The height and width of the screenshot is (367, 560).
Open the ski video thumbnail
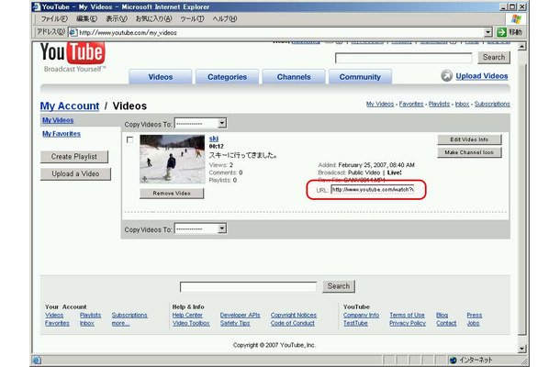click(173, 159)
